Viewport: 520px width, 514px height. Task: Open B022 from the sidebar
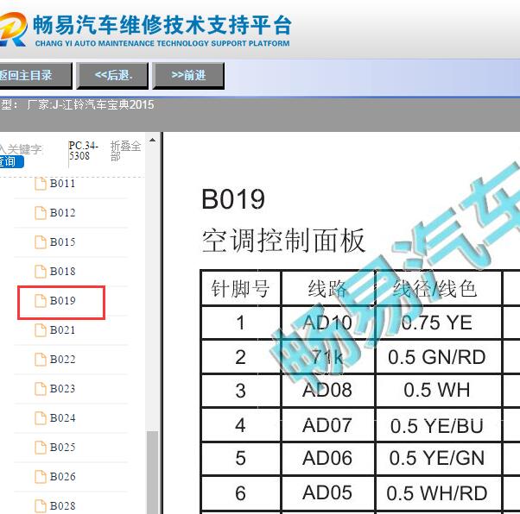[62, 360]
